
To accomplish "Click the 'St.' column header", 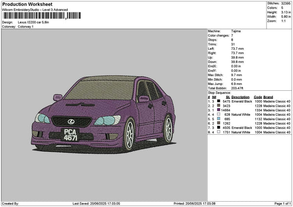I will coord(228,97).
